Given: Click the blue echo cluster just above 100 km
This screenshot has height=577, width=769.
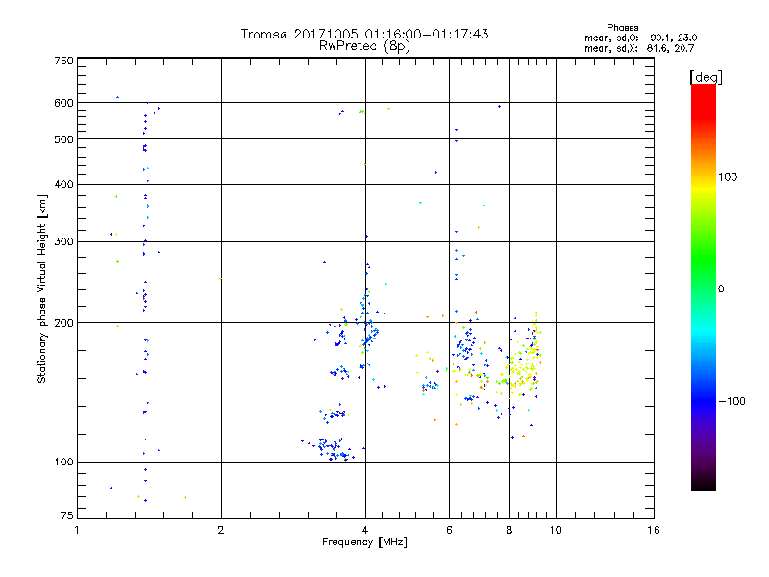Looking at the screenshot, I should (x=334, y=449).
